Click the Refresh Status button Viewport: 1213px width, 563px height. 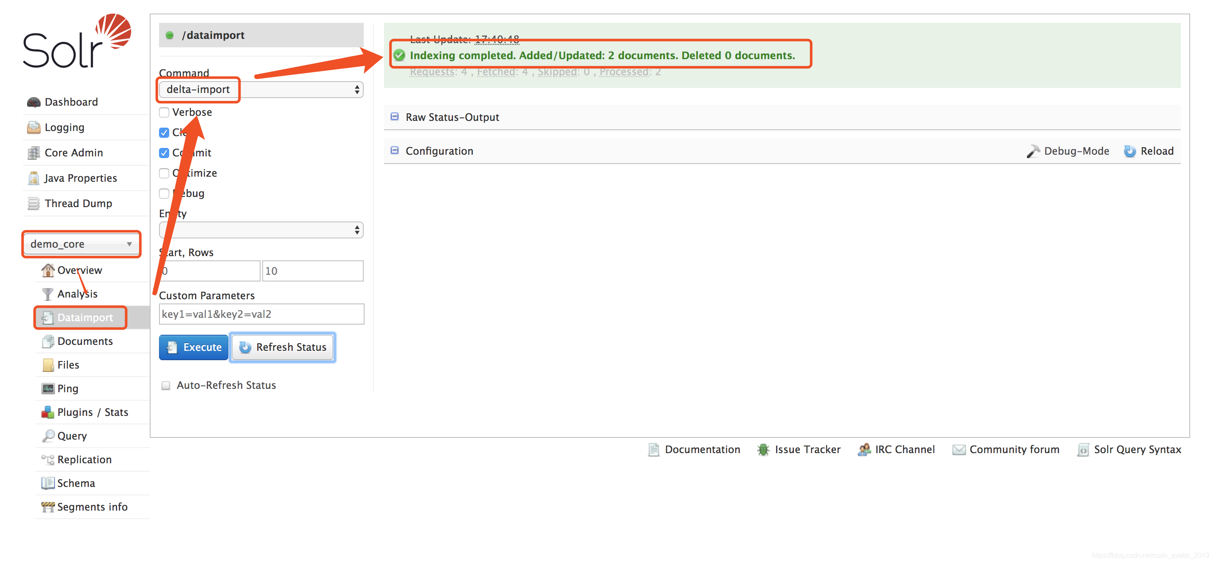(283, 347)
